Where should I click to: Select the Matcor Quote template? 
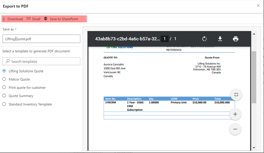(x=4, y=79)
